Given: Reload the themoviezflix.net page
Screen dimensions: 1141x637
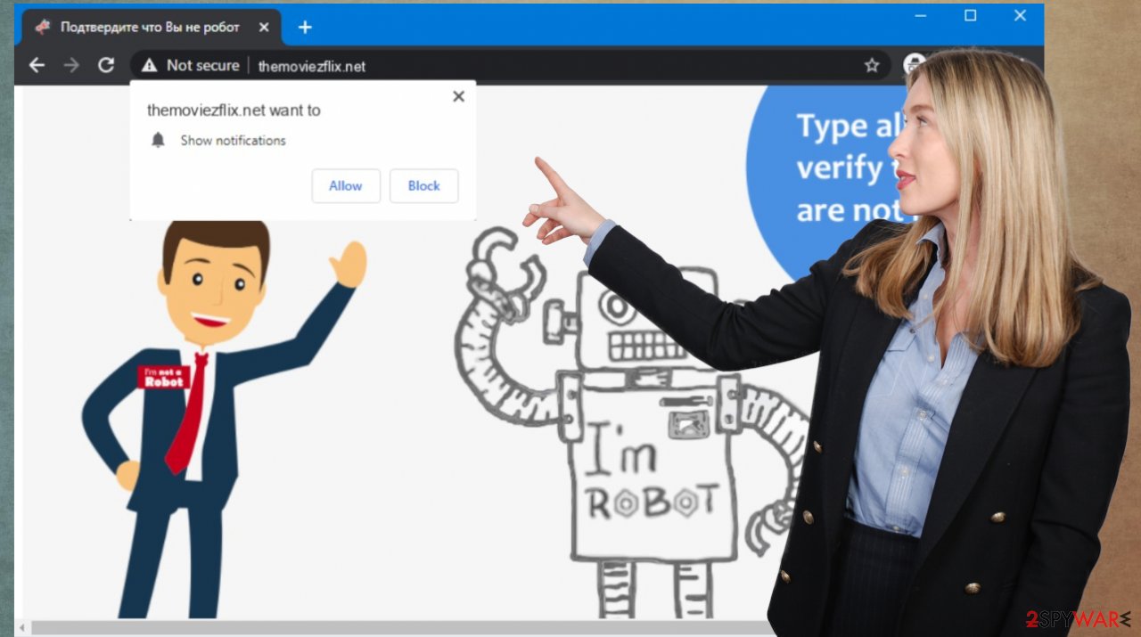Looking at the screenshot, I should 106,65.
